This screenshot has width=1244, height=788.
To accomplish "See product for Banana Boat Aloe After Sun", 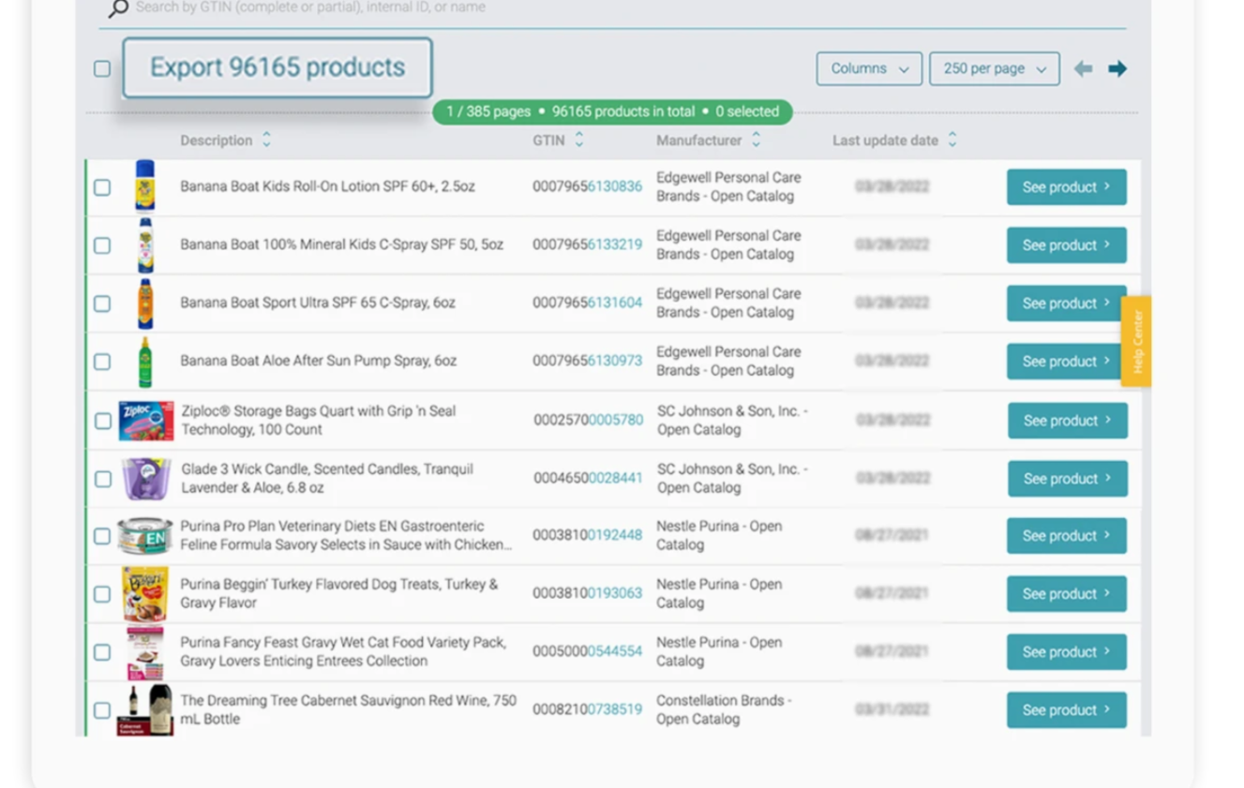I will tap(1067, 362).
